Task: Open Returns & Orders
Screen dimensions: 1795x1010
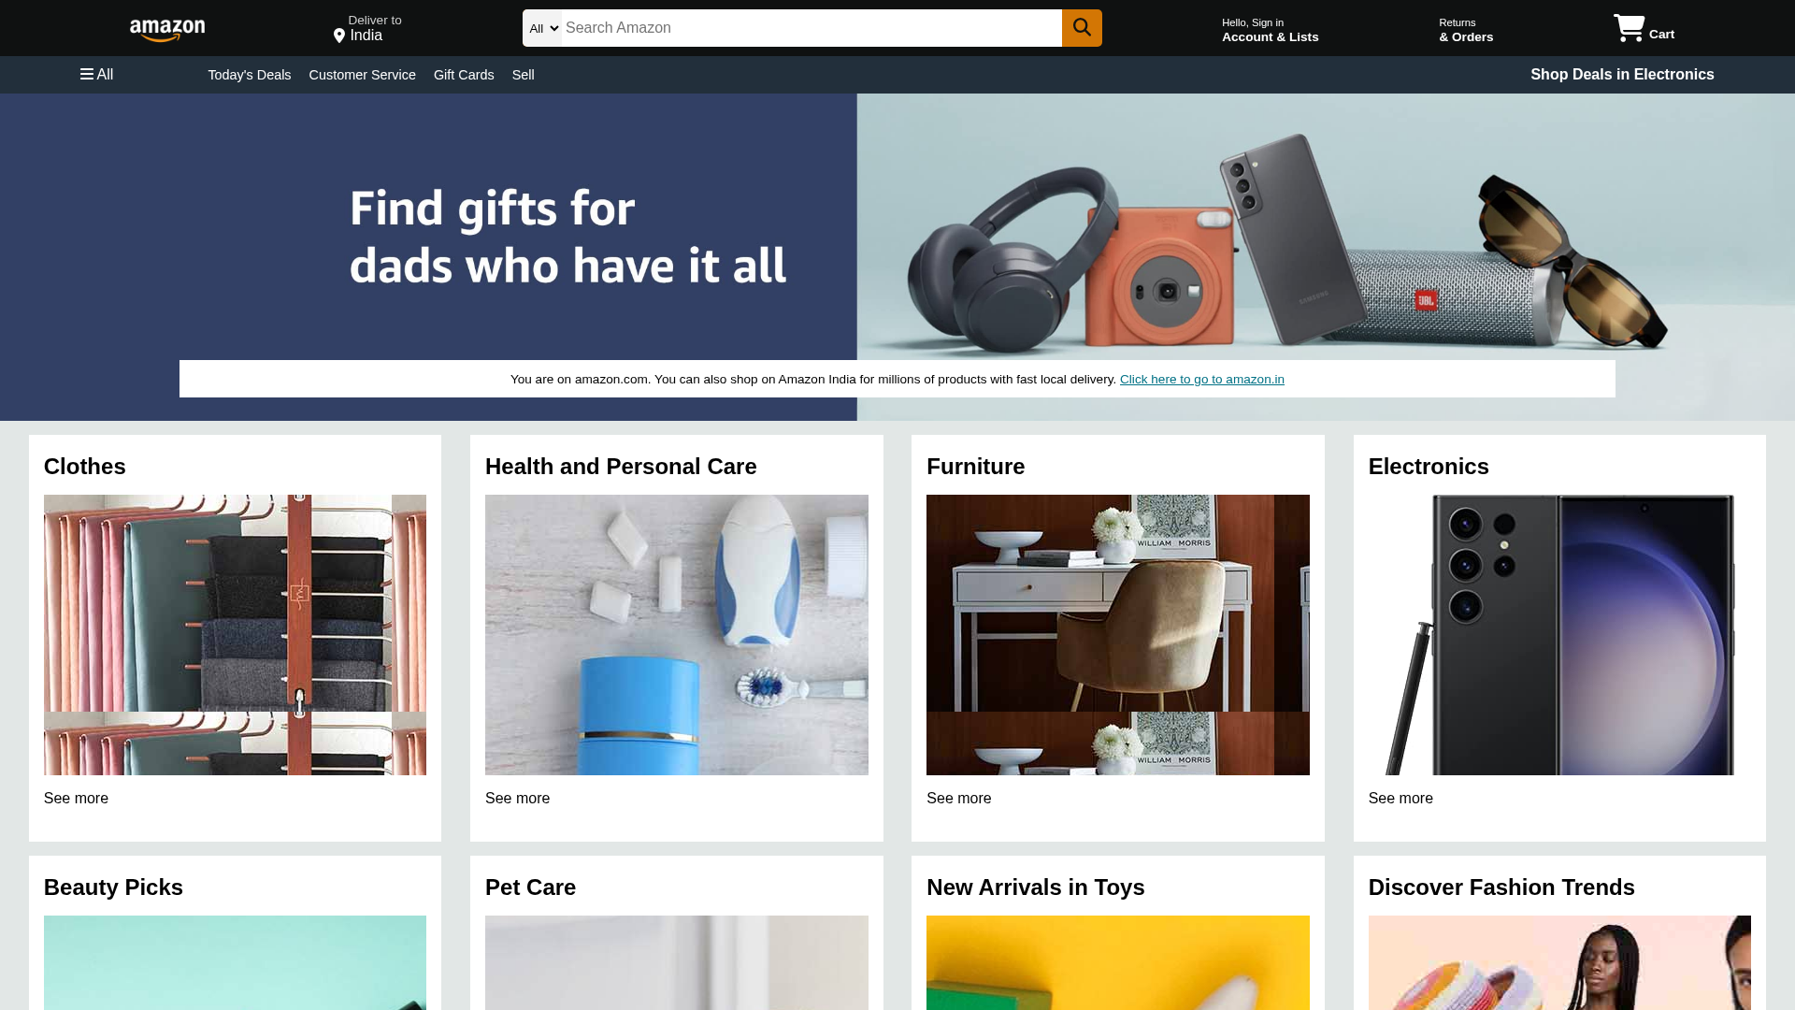Action: pyautogui.click(x=1465, y=30)
